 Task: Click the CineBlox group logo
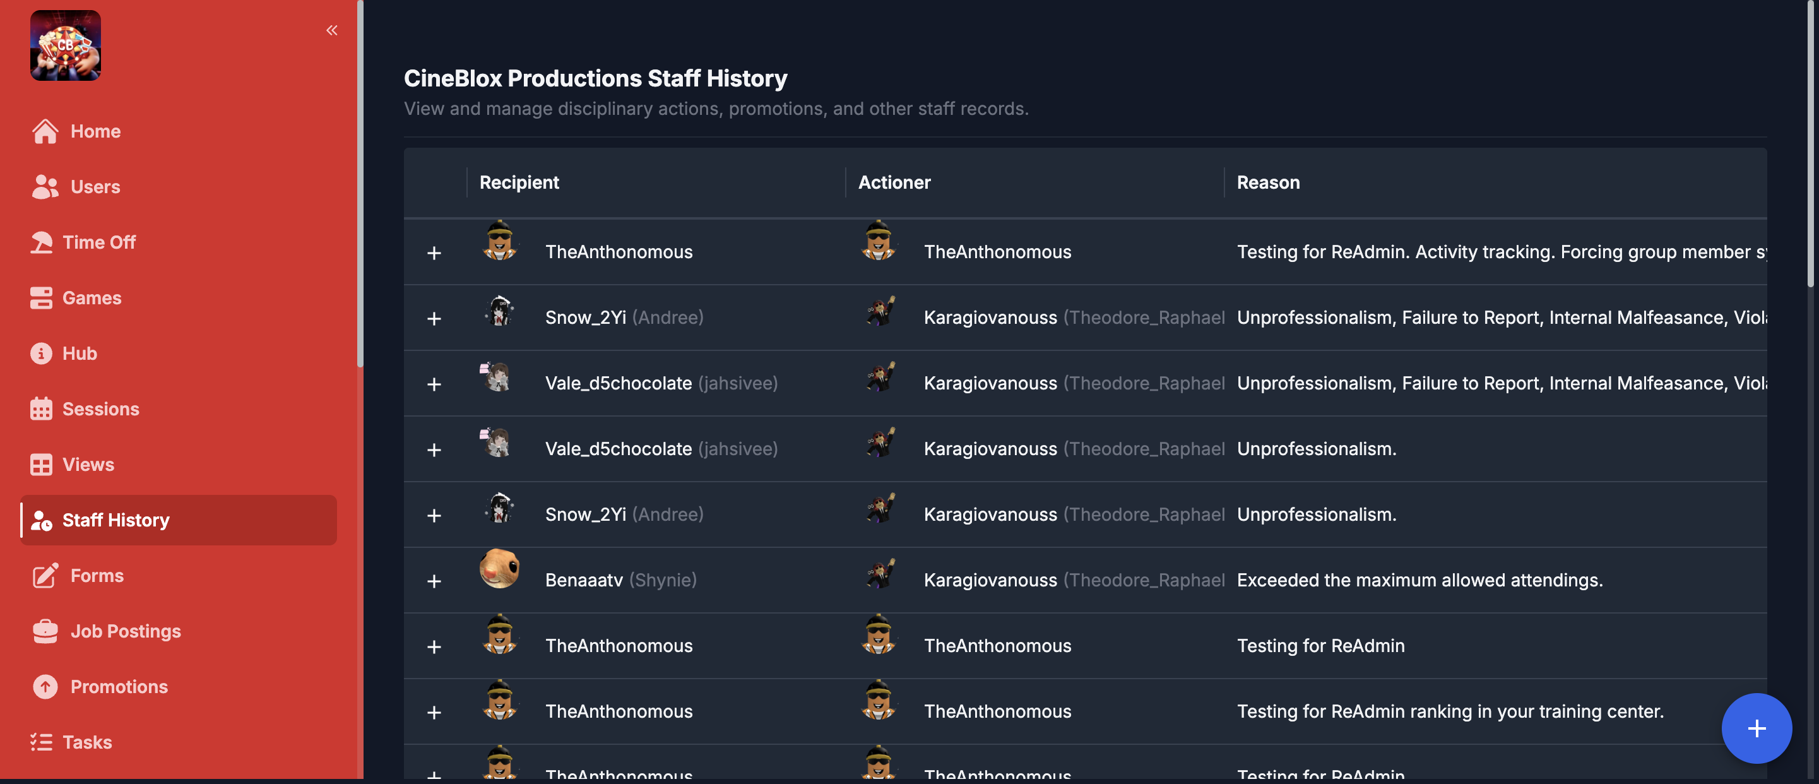(x=65, y=45)
